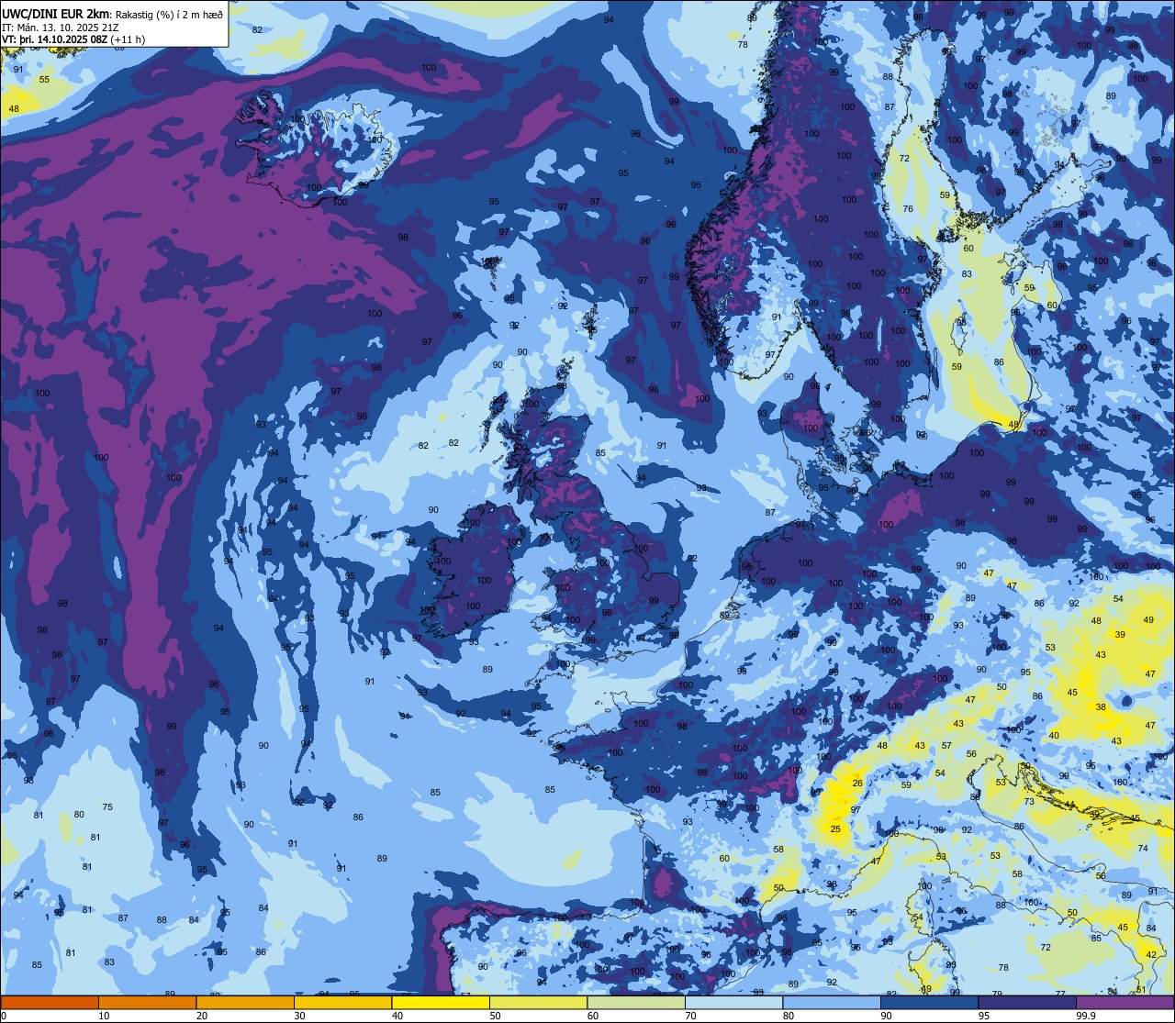Click the "50" tick label on the color scale

pos(496,1016)
